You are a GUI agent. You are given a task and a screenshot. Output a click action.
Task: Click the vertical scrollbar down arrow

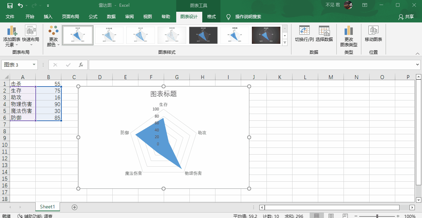click(x=418, y=200)
